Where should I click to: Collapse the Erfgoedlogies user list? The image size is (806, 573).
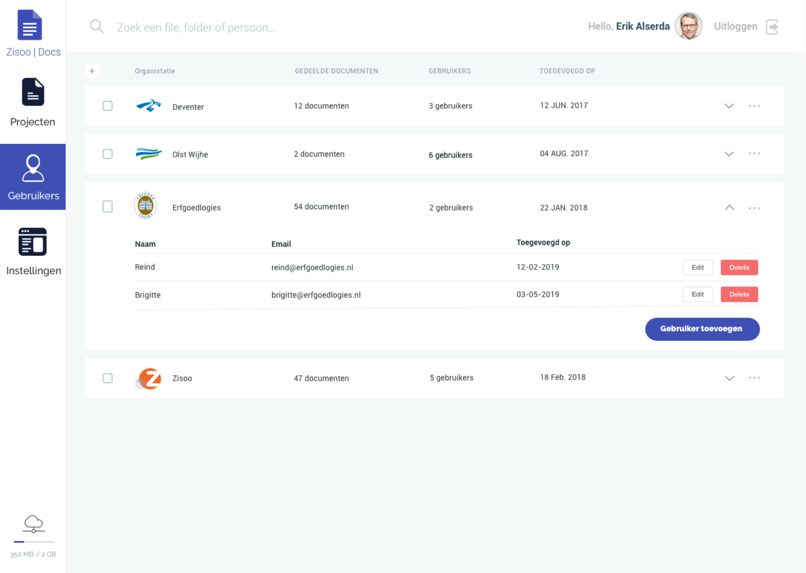[729, 208]
